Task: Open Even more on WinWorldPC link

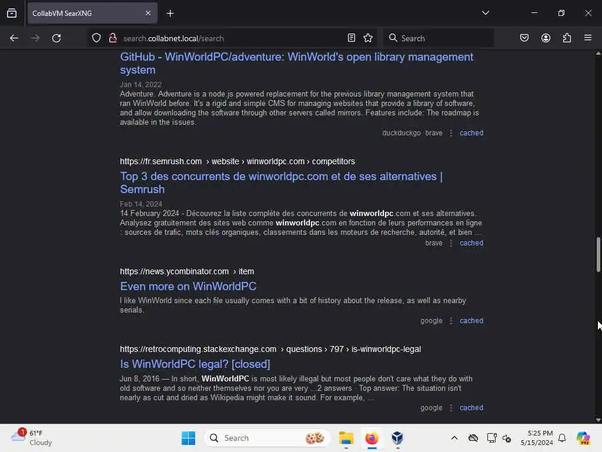Action: 188,287
